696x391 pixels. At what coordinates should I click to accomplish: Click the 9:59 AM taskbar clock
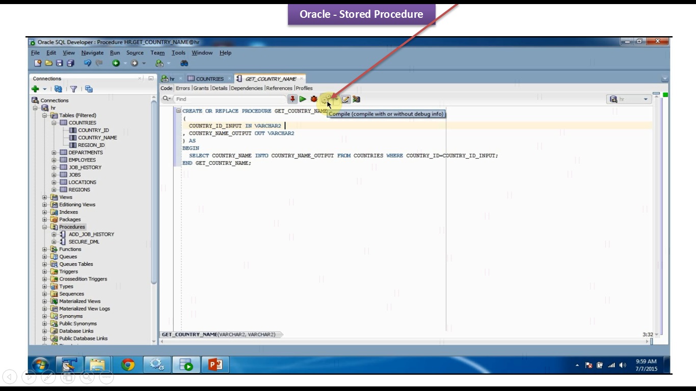coord(646,361)
